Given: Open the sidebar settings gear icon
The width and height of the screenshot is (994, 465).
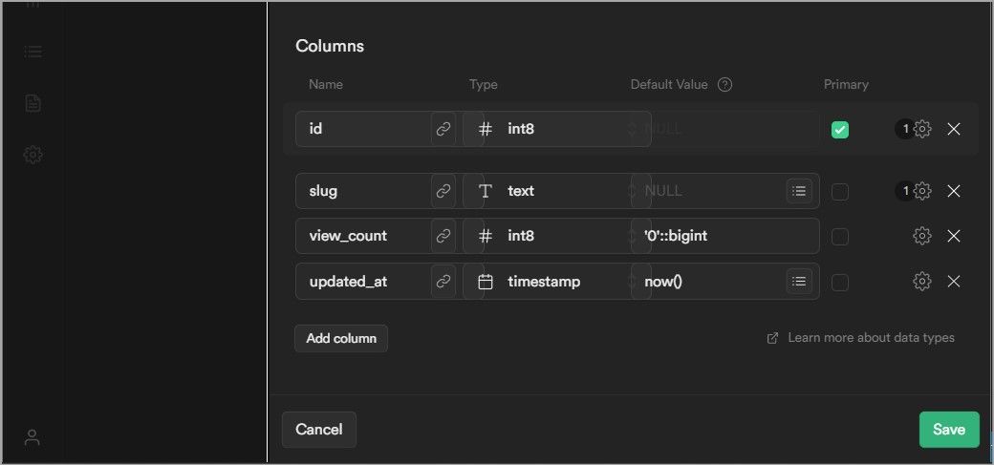Looking at the screenshot, I should (32, 154).
